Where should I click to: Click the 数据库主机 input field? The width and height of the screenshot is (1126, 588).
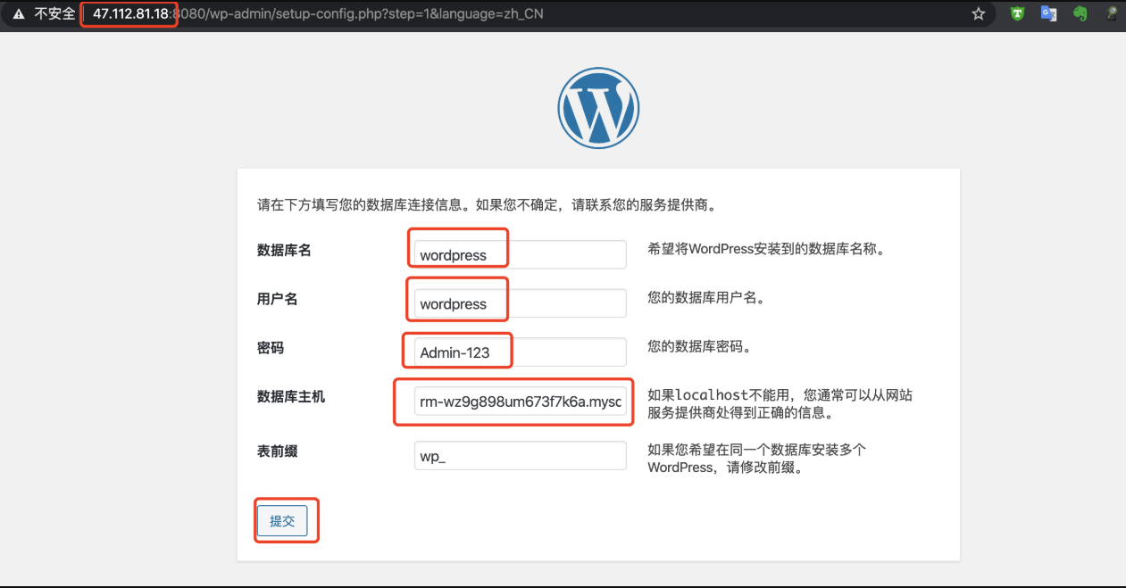point(521,402)
